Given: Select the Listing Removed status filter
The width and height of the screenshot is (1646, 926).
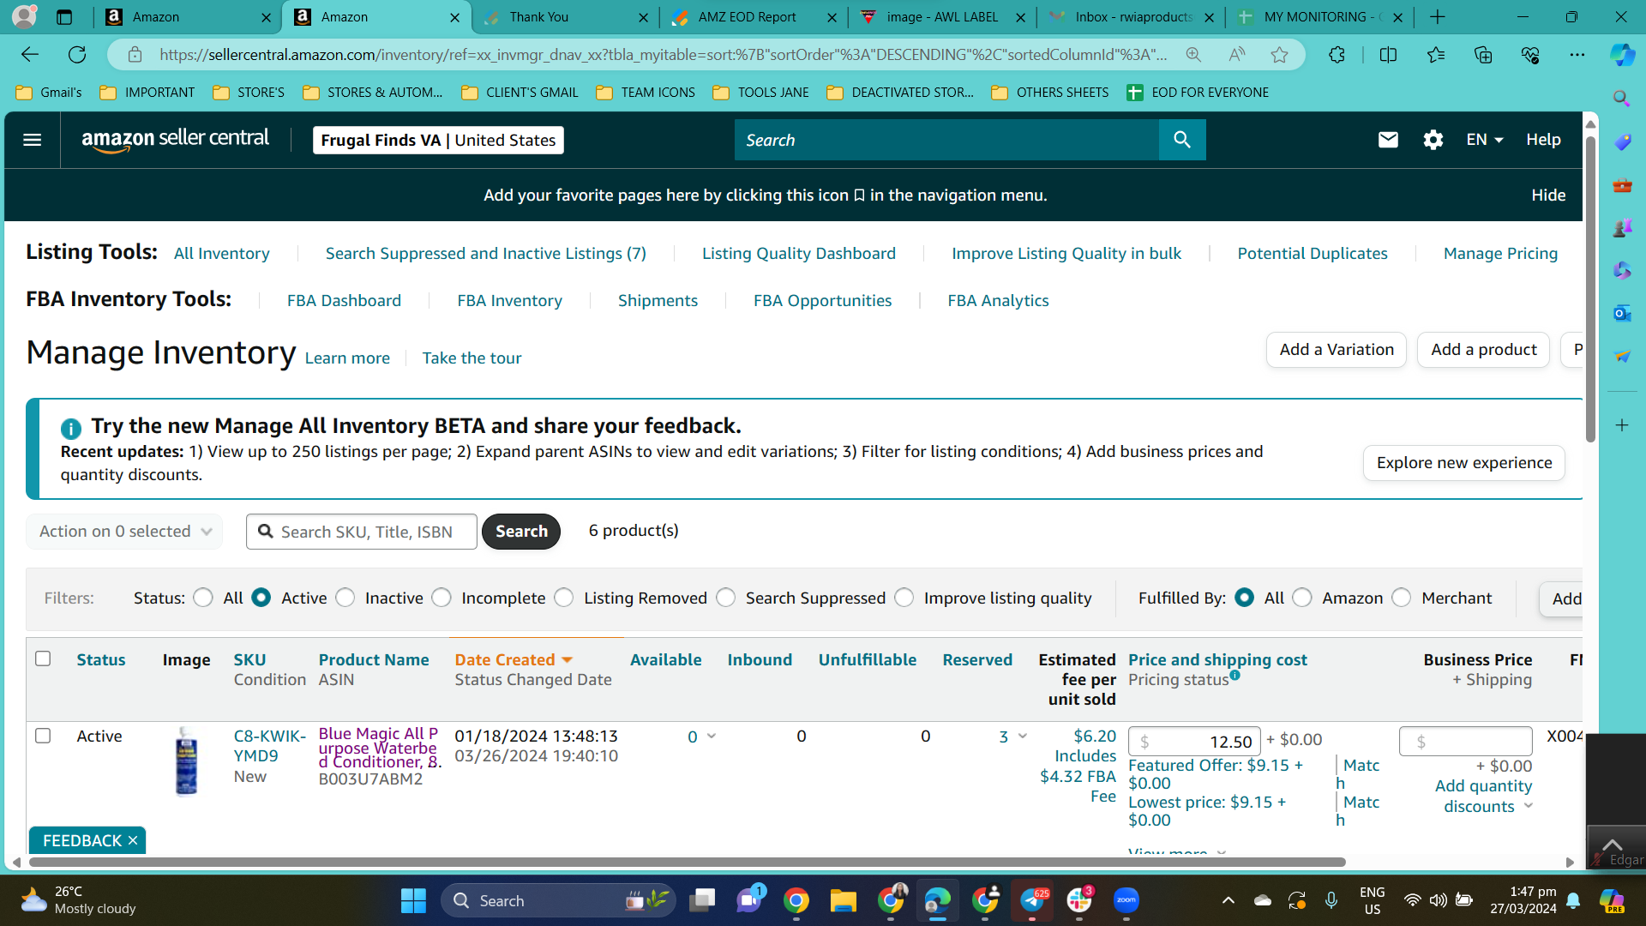Looking at the screenshot, I should 564,598.
